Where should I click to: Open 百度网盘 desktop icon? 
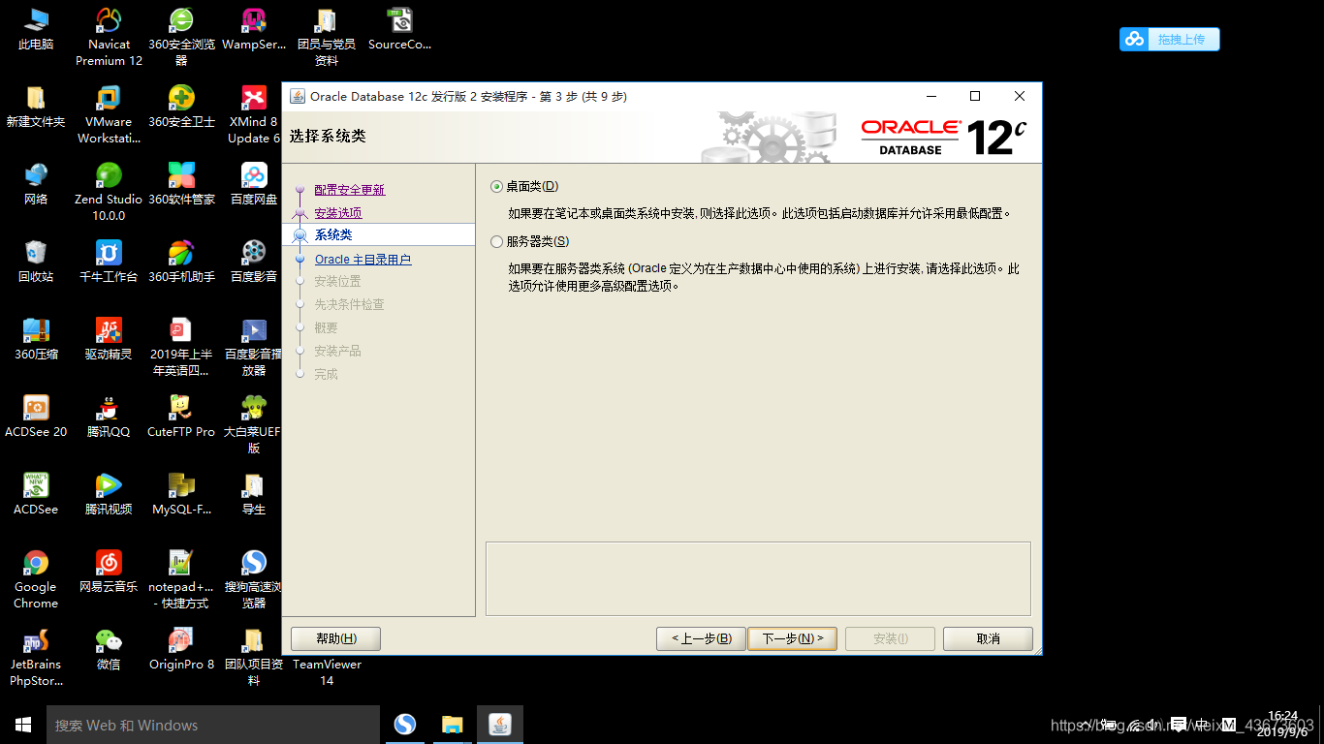(x=254, y=185)
